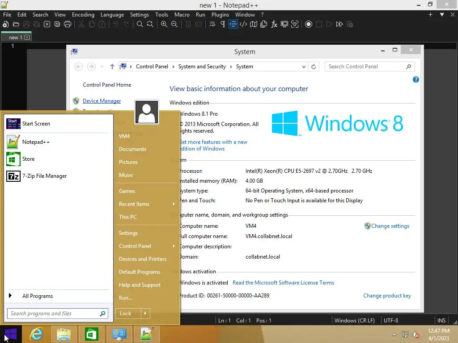The height and width of the screenshot is (343, 458).
Task: Launch 7-Zip File Manager from Start menu
Action: (x=58, y=176)
